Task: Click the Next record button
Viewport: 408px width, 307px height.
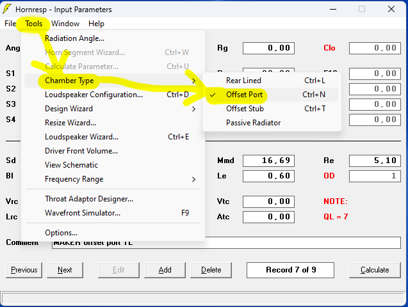Action: [65, 270]
